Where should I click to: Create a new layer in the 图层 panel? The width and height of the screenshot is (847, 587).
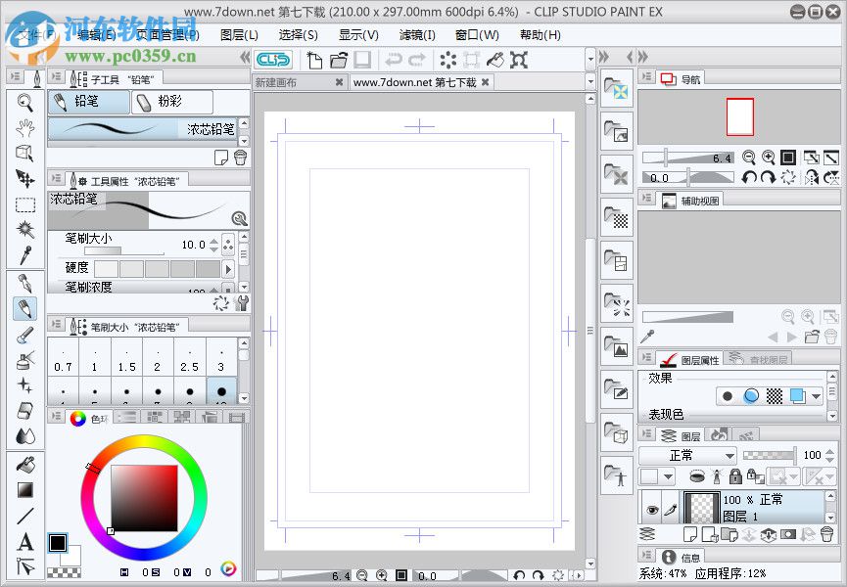691,534
